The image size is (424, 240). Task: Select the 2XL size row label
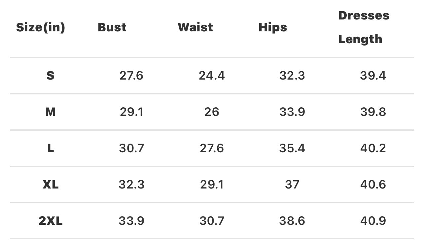(x=51, y=221)
